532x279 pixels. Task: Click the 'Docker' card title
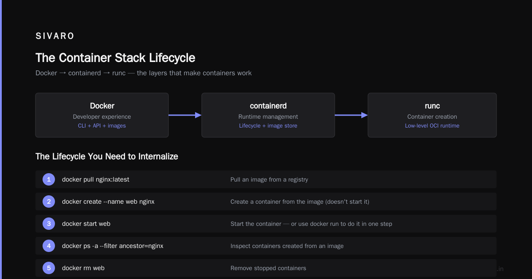(x=102, y=106)
